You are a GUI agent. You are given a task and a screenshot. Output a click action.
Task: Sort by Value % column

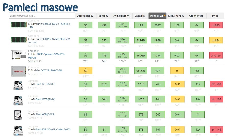pyautogui.click(x=103, y=16)
